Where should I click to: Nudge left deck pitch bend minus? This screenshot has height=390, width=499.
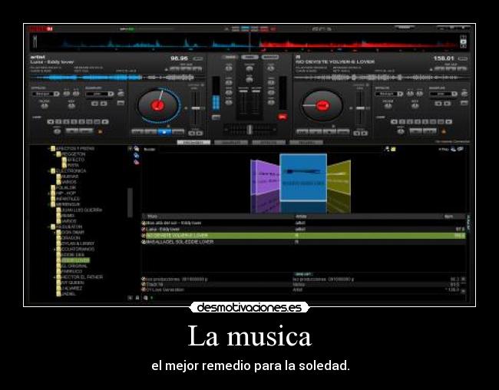pyautogui.click(x=192, y=133)
